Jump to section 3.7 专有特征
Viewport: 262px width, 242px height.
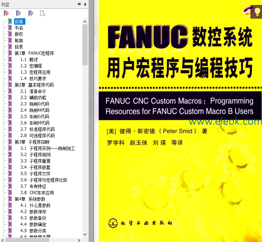point(33,186)
